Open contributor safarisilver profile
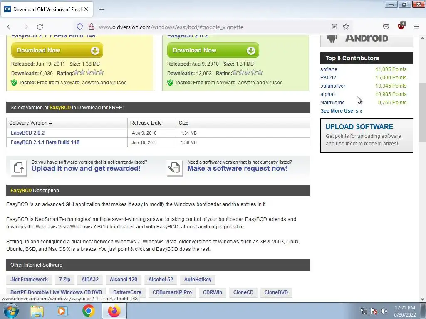This screenshot has width=426, height=319. pos(333,86)
